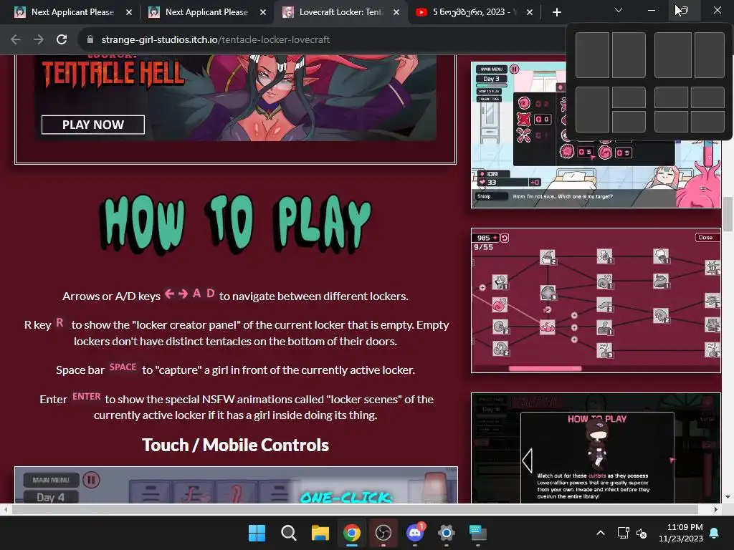
Task: Click the pink ENTER key icon
Action: (87, 397)
